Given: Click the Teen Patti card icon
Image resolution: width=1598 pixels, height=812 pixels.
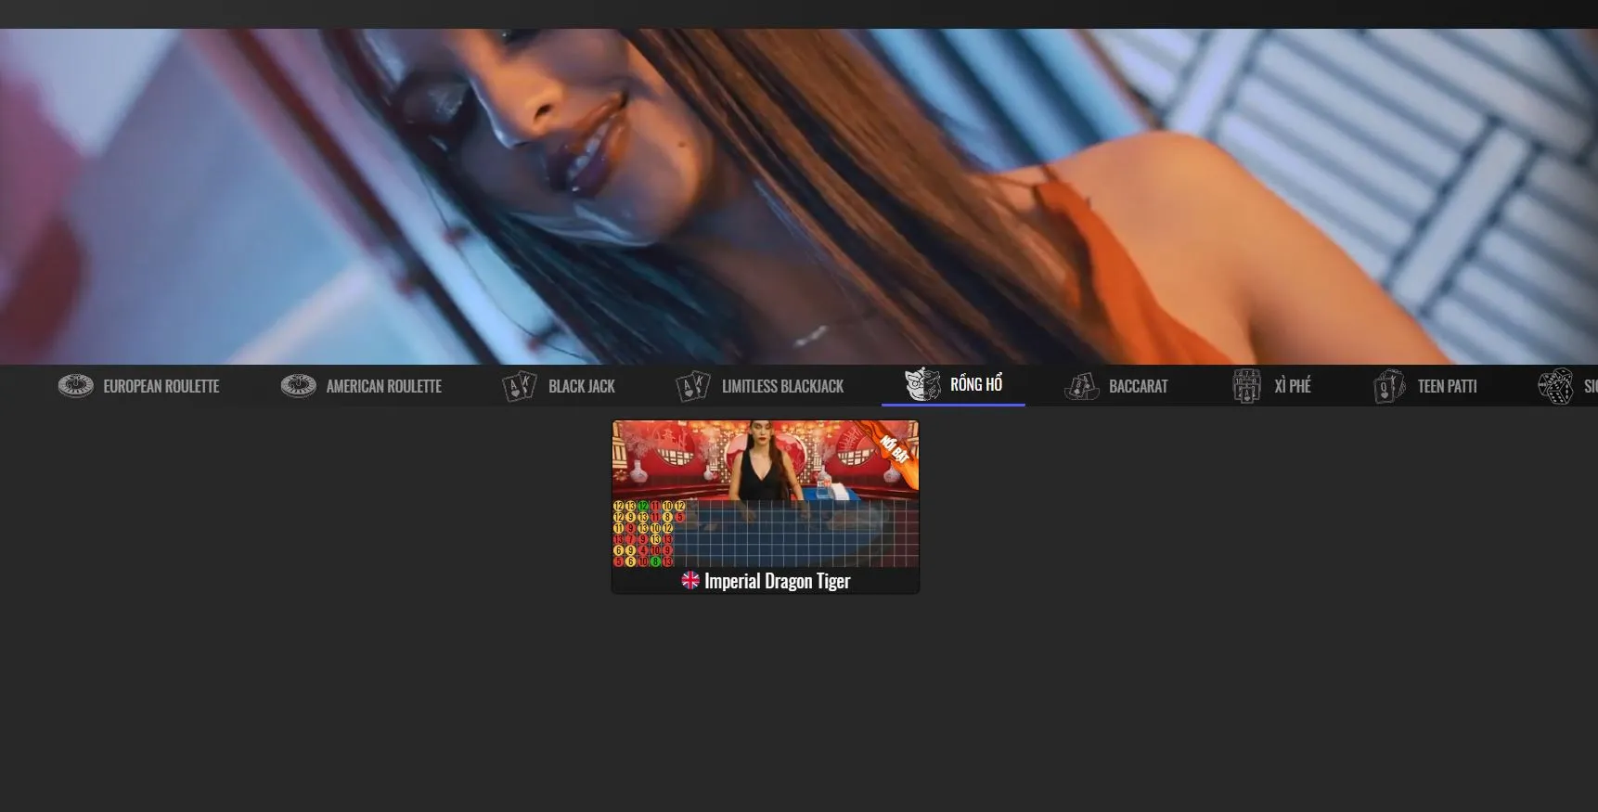Looking at the screenshot, I should (1389, 386).
